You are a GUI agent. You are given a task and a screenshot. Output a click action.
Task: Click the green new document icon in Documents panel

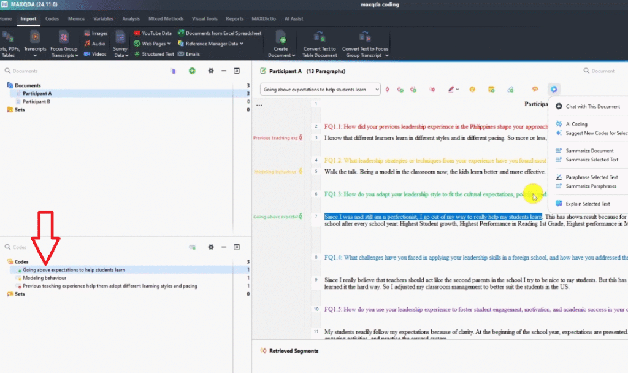coord(192,71)
